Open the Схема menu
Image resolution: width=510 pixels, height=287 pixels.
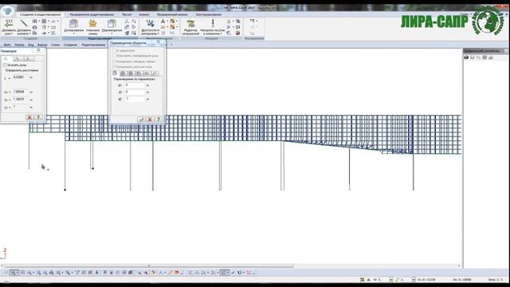coord(55,45)
